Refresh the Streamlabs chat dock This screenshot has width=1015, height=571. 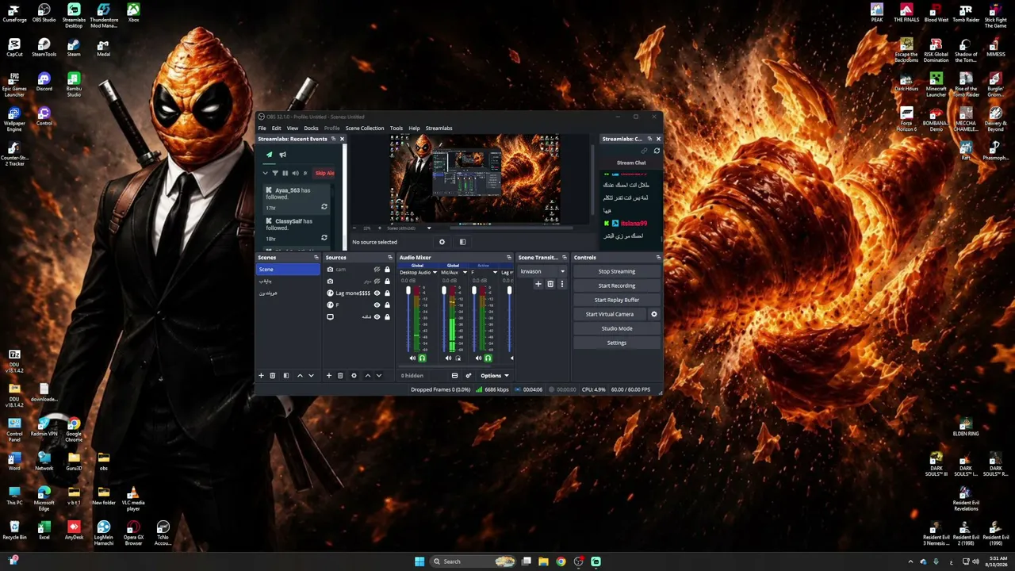(657, 151)
